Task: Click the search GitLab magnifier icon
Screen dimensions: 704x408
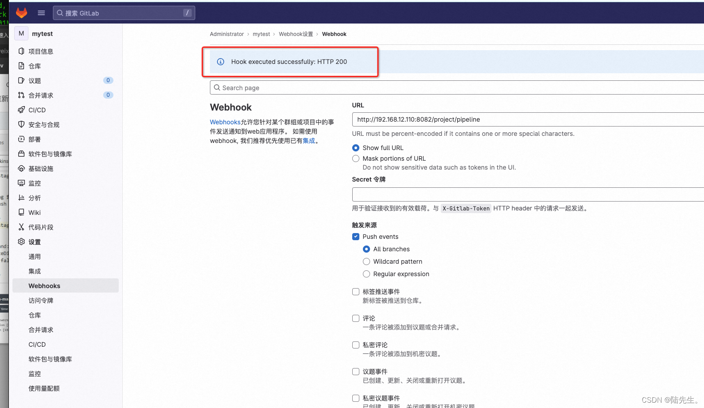Action: (60, 13)
